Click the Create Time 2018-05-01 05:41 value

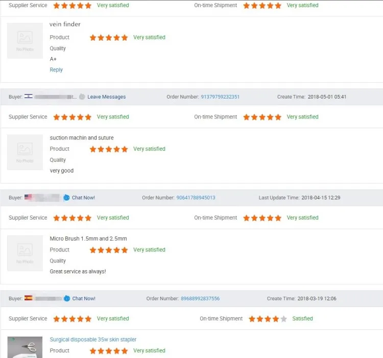(x=327, y=97)
